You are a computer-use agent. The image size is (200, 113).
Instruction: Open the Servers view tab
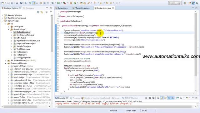116,98
